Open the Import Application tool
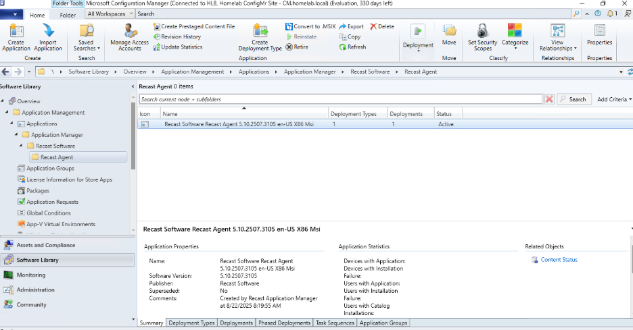This screenshot has height=330, width=633. click(48, 38)
